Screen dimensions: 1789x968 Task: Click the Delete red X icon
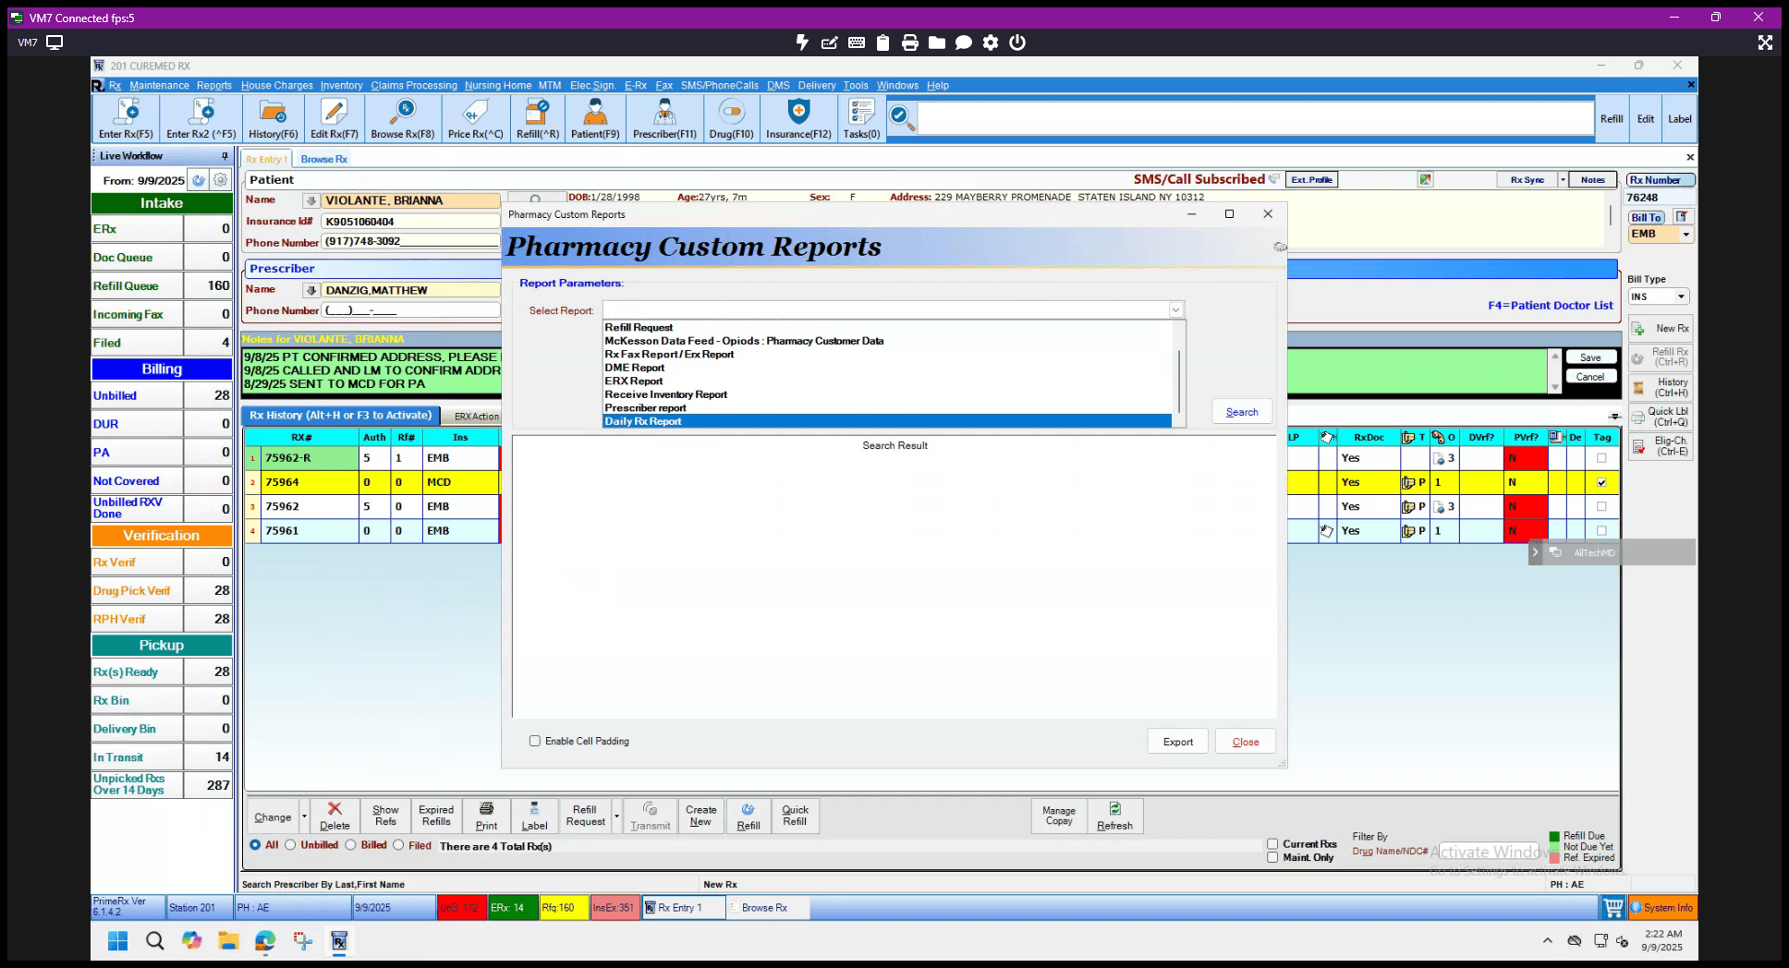[335, 809]
